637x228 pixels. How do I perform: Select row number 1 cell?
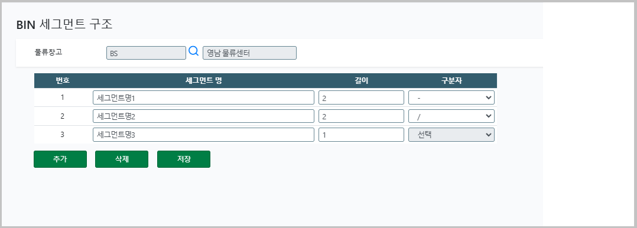click(62, 97)
